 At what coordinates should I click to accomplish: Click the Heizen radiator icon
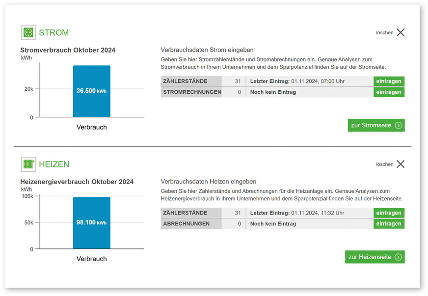(x=28, y=164)
